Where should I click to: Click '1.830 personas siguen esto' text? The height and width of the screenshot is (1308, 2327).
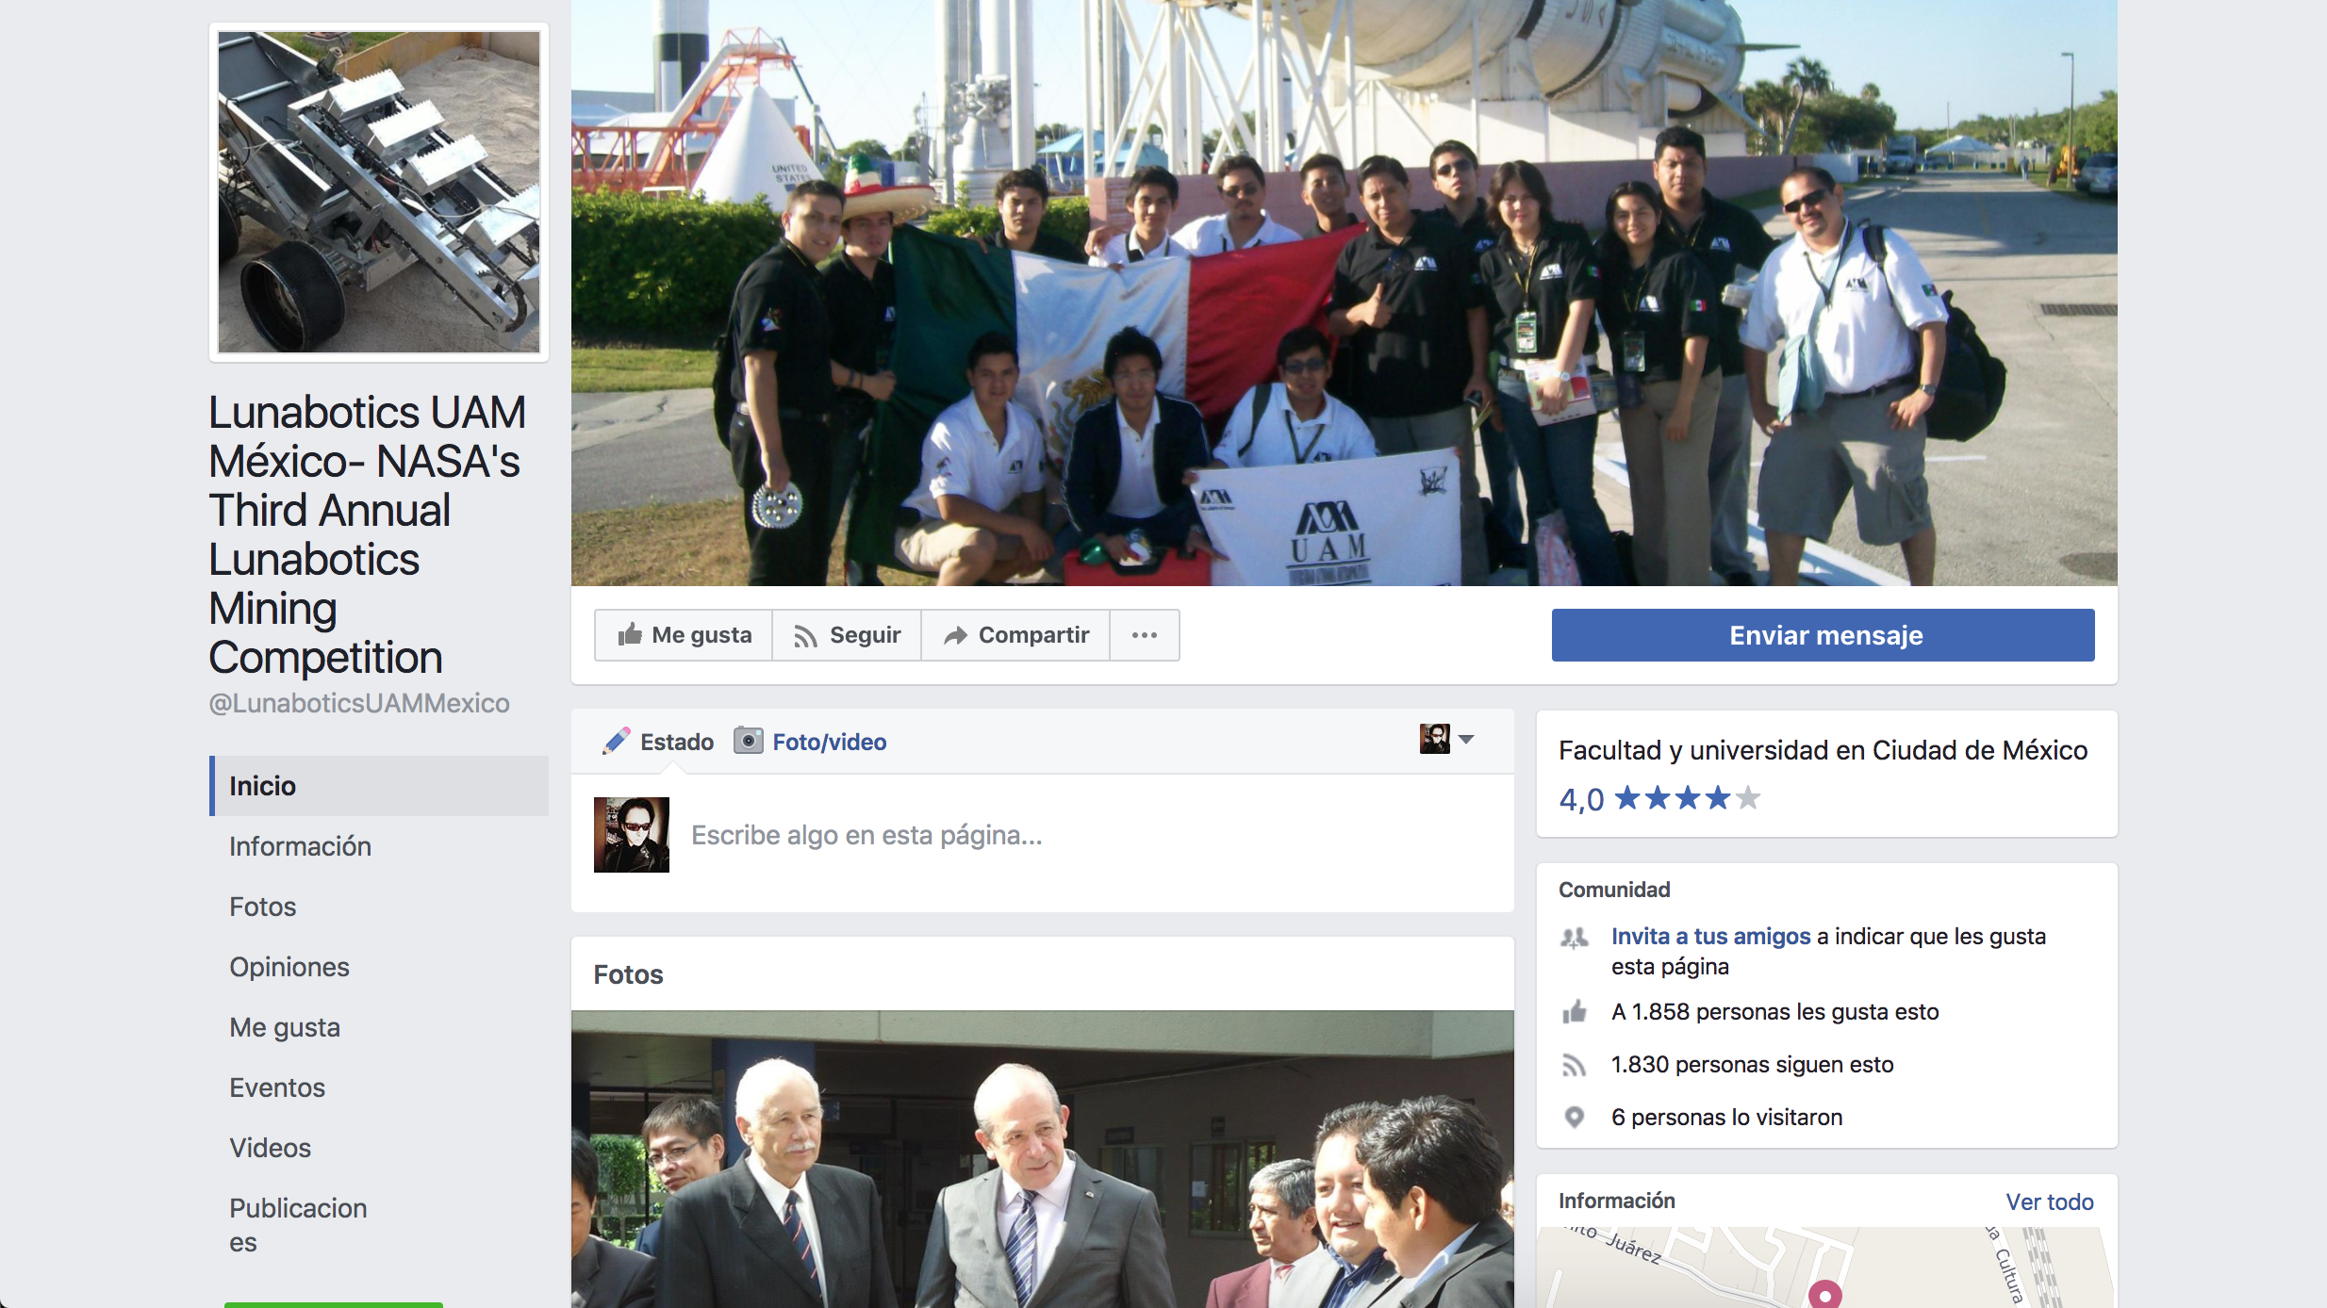[1753, 1065]
